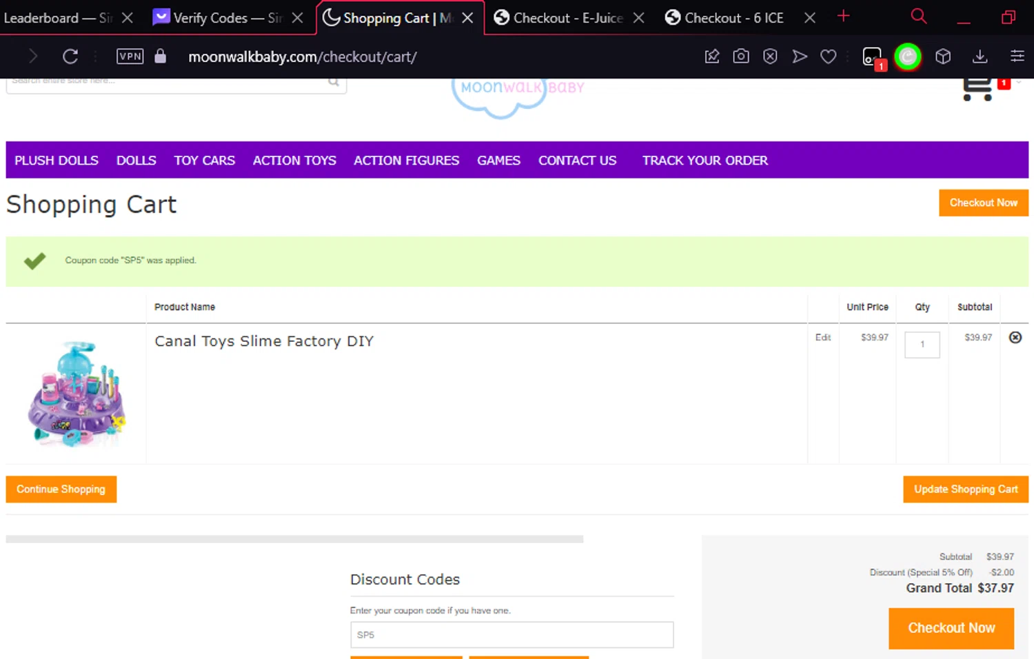Image resolution: width=1034 pixels, height=659 pixels.
Task: Close the Shopping Cart tab
Action: click(467, 18)
